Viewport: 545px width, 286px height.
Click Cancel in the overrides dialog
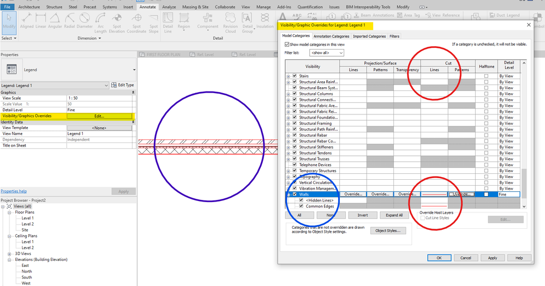click(465, 258)
